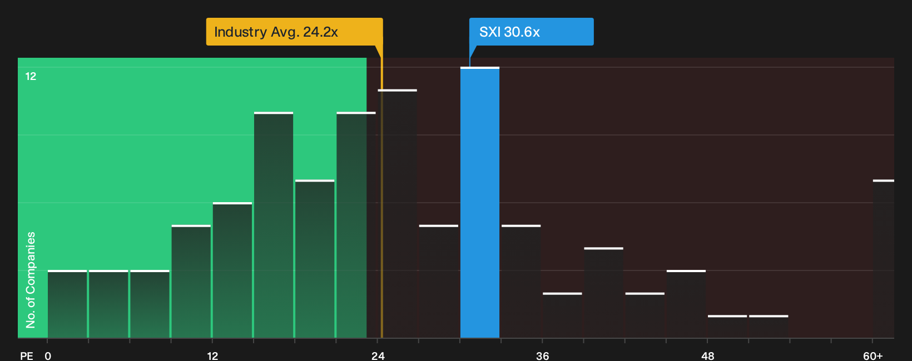912x361 pixels.
Task: Click the PE axis title
Action: [27, 355]
